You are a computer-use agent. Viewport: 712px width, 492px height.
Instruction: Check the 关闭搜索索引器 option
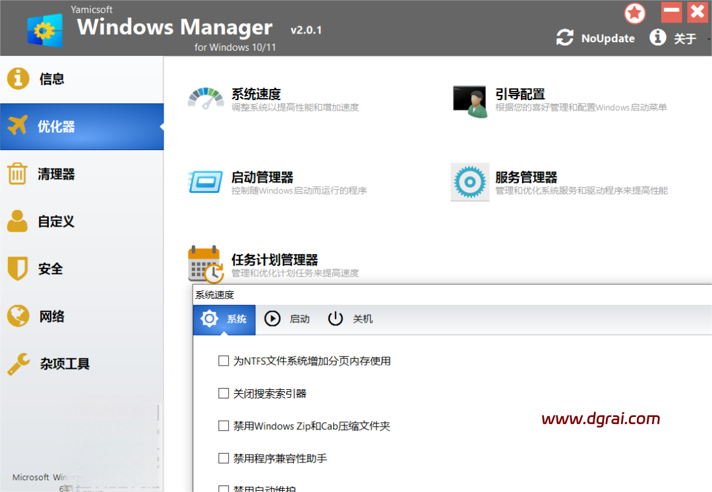tap(223, 393)
